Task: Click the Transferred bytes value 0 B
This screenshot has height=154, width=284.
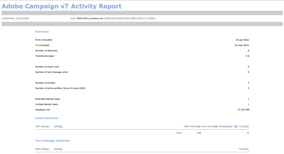Action: click(x=247, y=56)
